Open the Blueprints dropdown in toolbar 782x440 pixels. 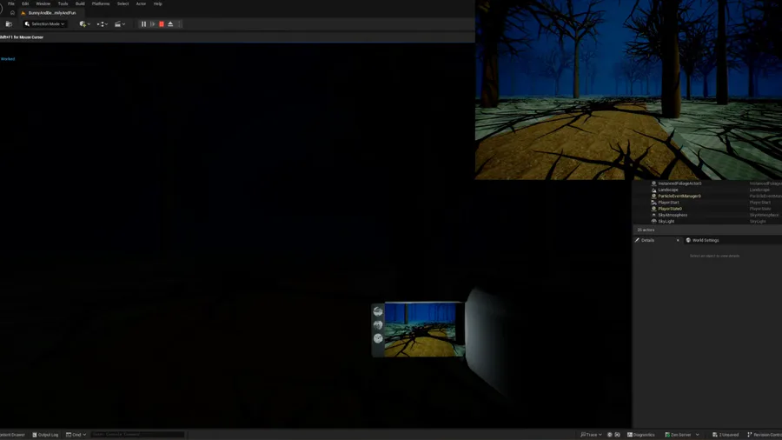coord(103,24)
